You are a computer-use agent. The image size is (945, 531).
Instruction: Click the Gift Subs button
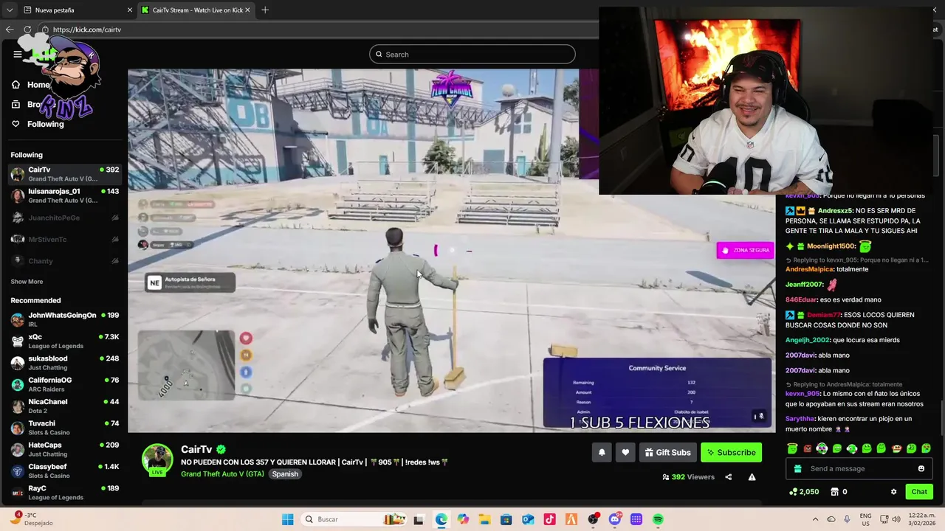point(667,452)
